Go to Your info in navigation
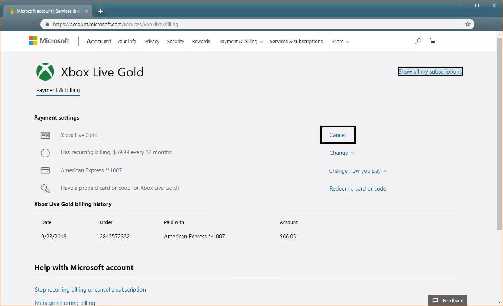The image size is (503, 306). coord(127,42)
